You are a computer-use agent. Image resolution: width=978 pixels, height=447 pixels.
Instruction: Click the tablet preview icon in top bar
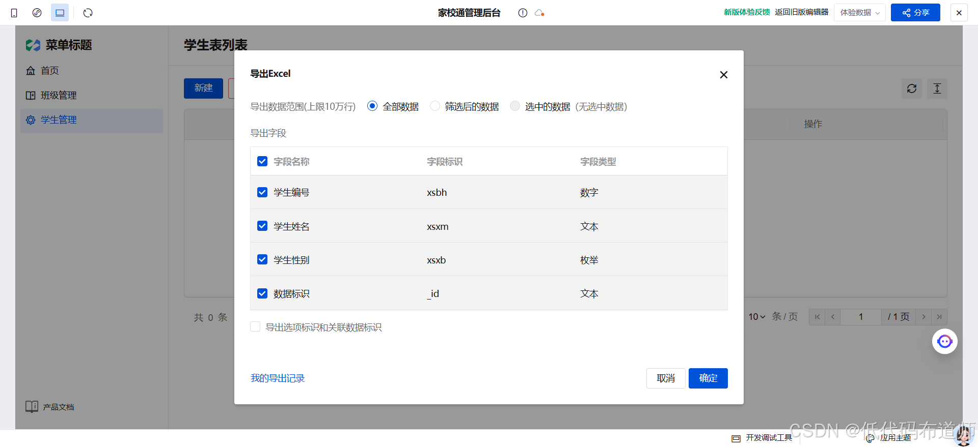37,13
